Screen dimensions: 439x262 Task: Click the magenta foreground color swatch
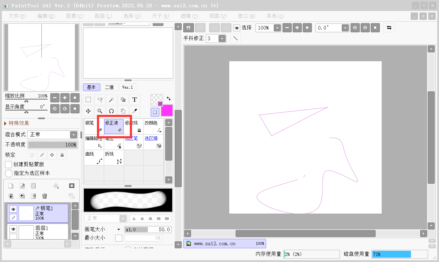(167, 110)
